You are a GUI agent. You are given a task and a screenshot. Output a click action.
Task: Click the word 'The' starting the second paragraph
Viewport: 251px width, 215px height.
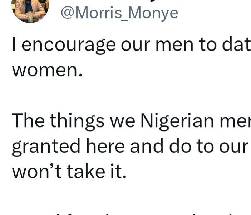point(28,120)
